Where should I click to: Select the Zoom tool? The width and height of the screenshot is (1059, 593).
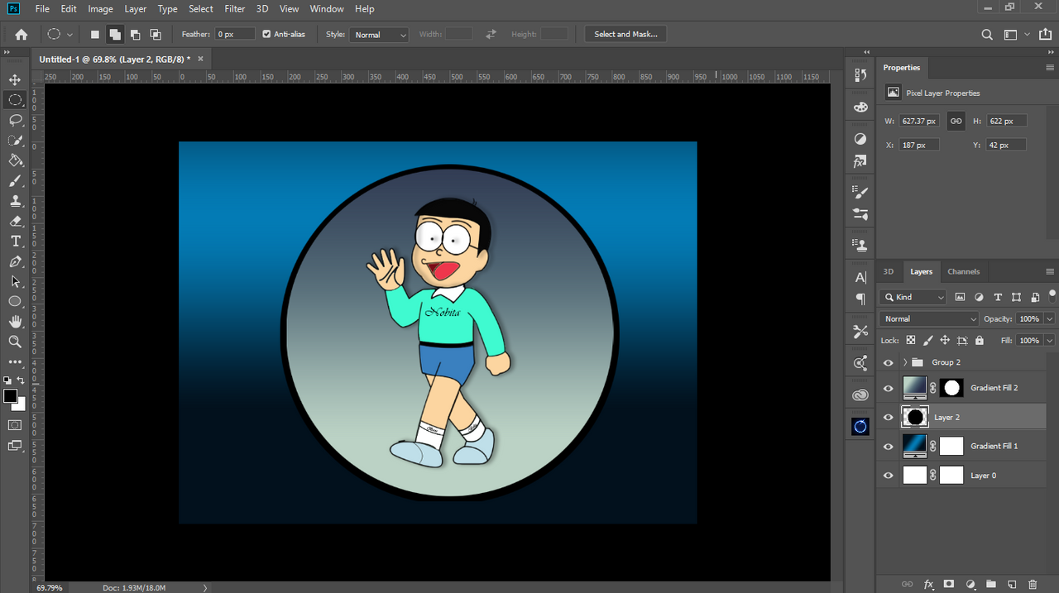[x=15, y=342]
